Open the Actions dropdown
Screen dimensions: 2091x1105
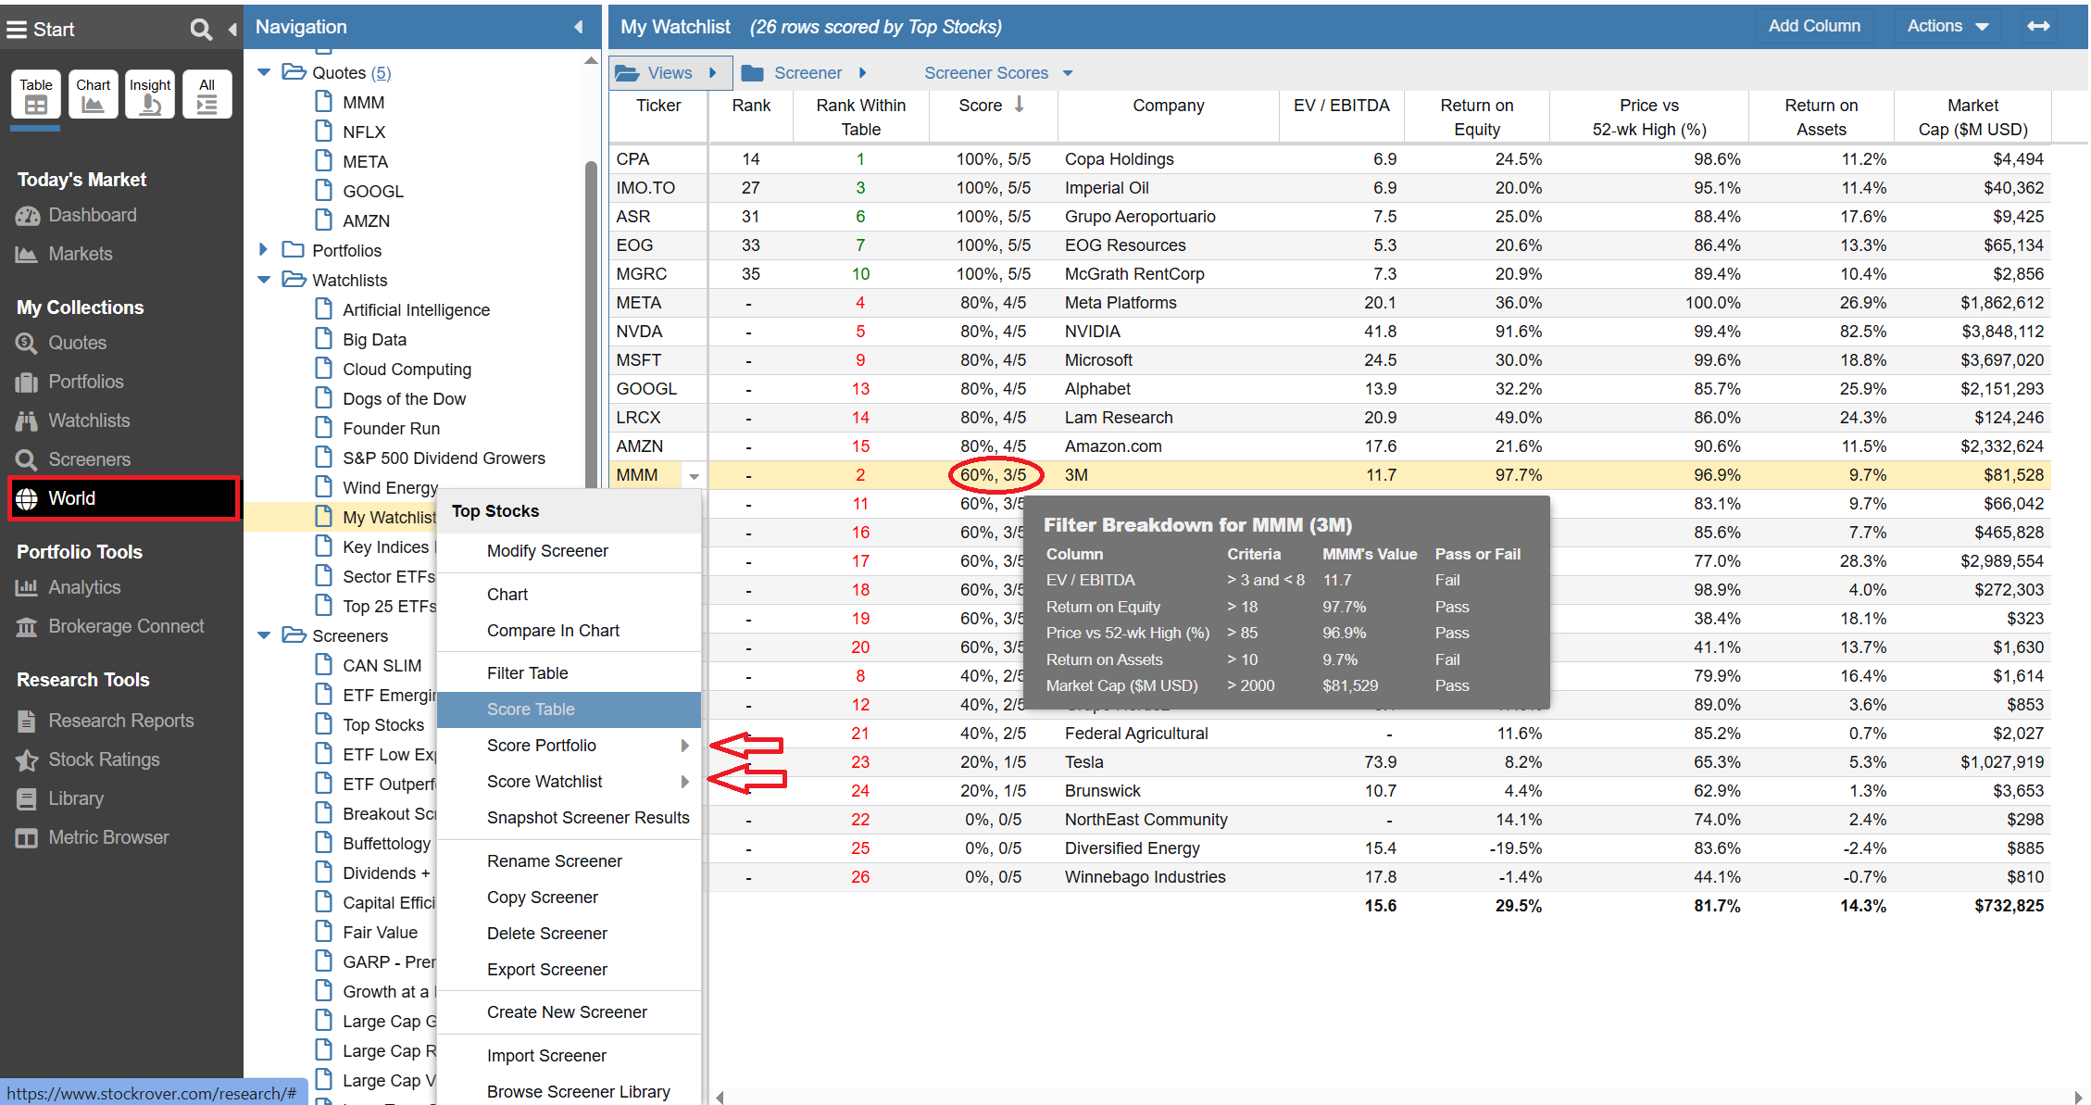pos(1947,26)
